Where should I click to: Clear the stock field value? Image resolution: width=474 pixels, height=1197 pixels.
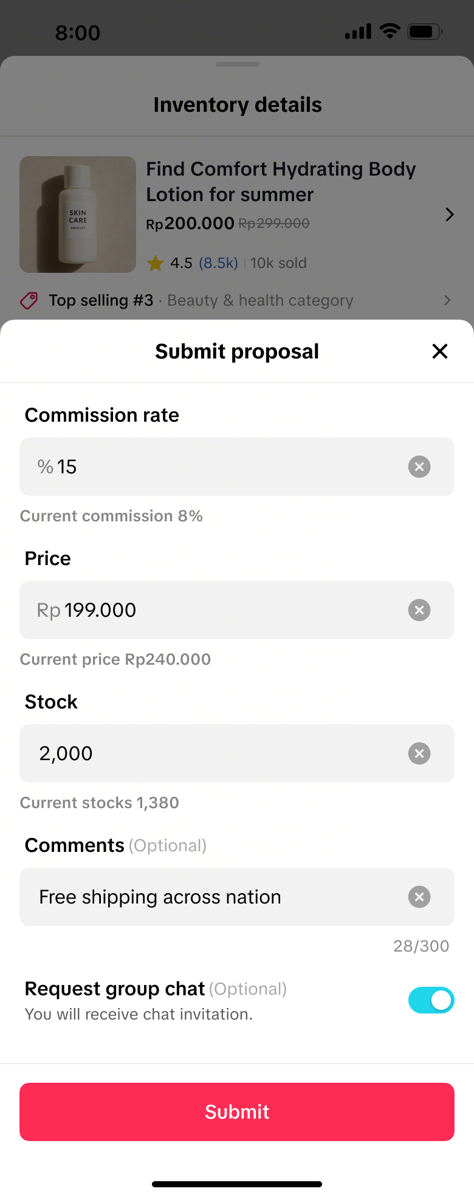tap(419, 753)
